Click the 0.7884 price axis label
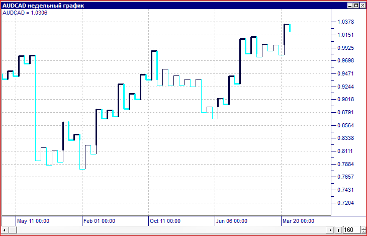The width and height of the screenshot is (367, 236). click(x=345, y=164)
